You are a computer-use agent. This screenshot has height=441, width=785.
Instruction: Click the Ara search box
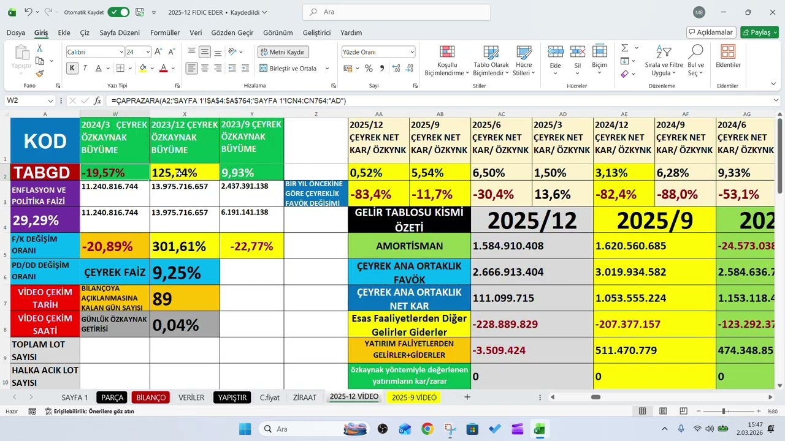tap(397, 12)
